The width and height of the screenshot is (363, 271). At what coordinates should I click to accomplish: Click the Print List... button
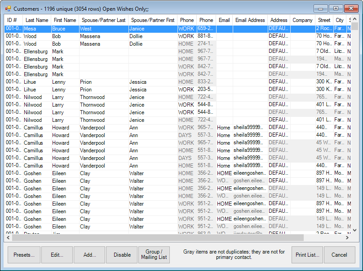coord(307,255)
